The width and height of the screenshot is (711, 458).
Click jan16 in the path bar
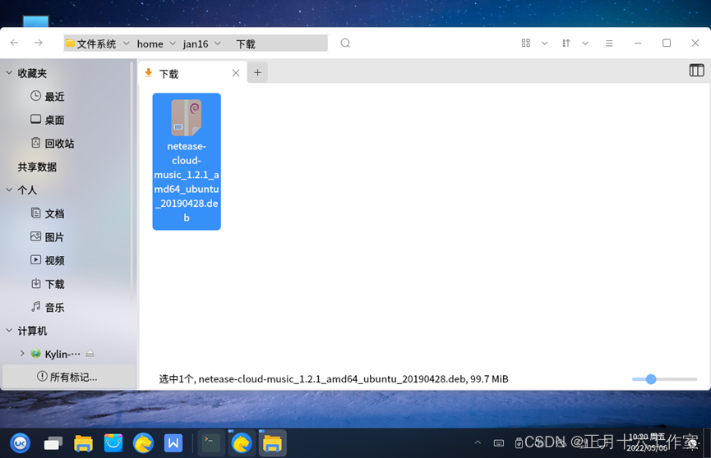pos(196,44)
